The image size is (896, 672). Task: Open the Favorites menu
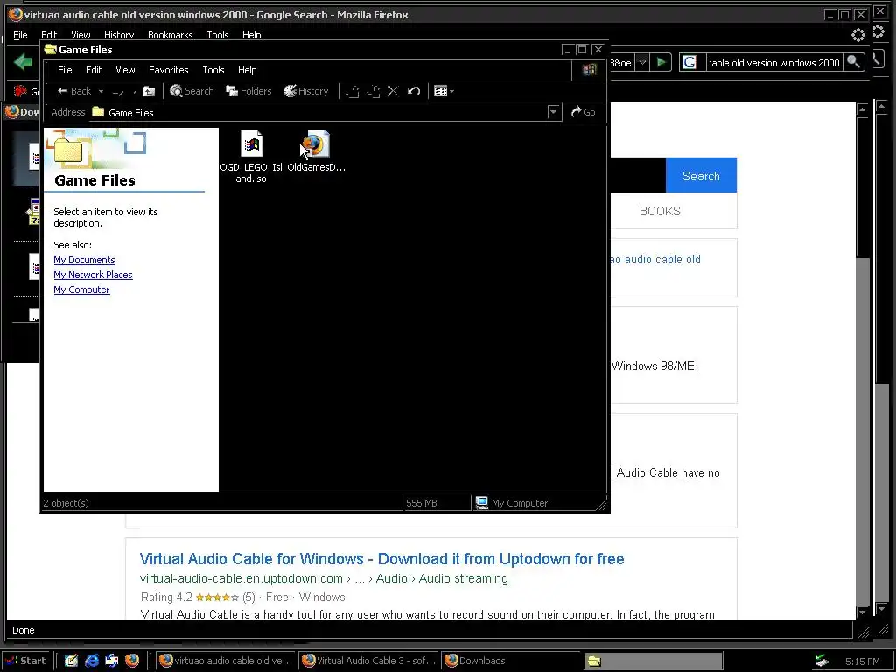pyautogui.click(x=169, y=70)
